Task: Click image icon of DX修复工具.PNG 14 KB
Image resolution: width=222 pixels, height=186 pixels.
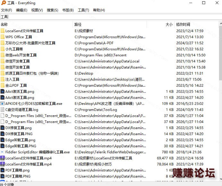Action: point(3,134)
